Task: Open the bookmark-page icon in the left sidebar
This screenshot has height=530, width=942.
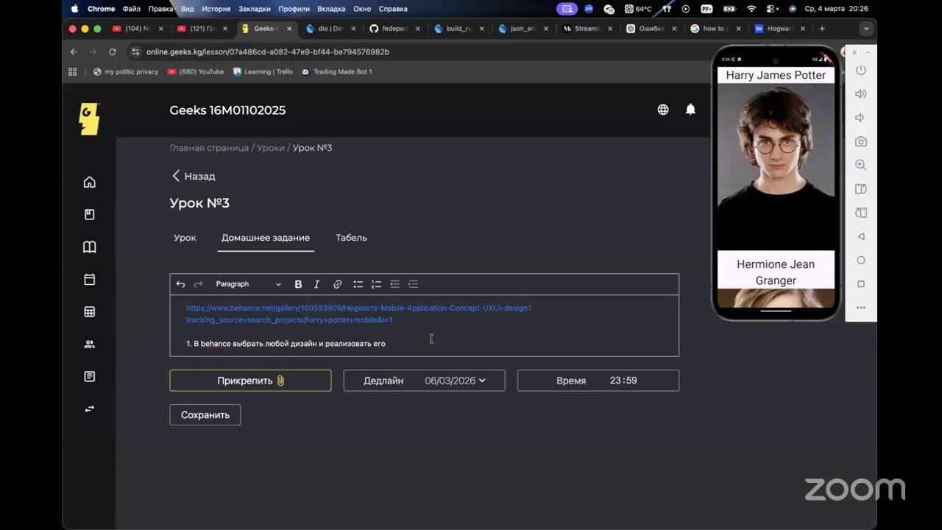Action: [90, 214]
